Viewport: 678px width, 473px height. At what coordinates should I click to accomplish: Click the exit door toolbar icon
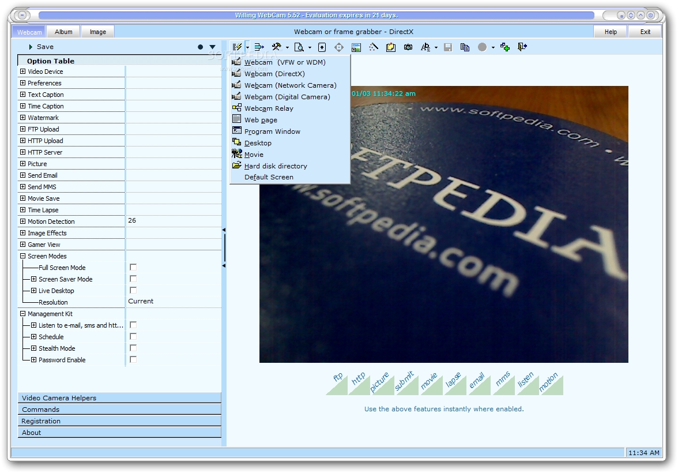tap(522, 47)
